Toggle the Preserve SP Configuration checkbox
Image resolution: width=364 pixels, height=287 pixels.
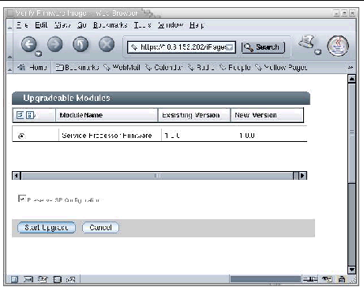[x=21, y=199]
